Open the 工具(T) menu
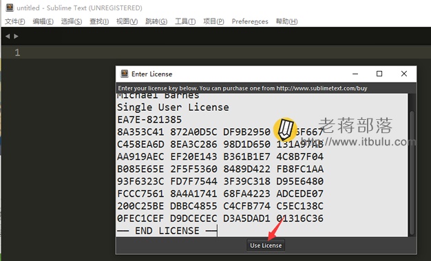Viewport: 431px width, 261px height. pyautogui.click(x=185, y=21)
